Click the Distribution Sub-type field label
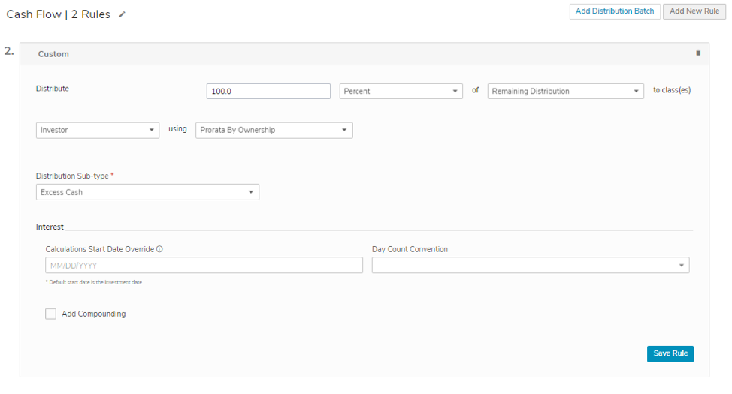The image size is (732, 394). coord(72,176)
